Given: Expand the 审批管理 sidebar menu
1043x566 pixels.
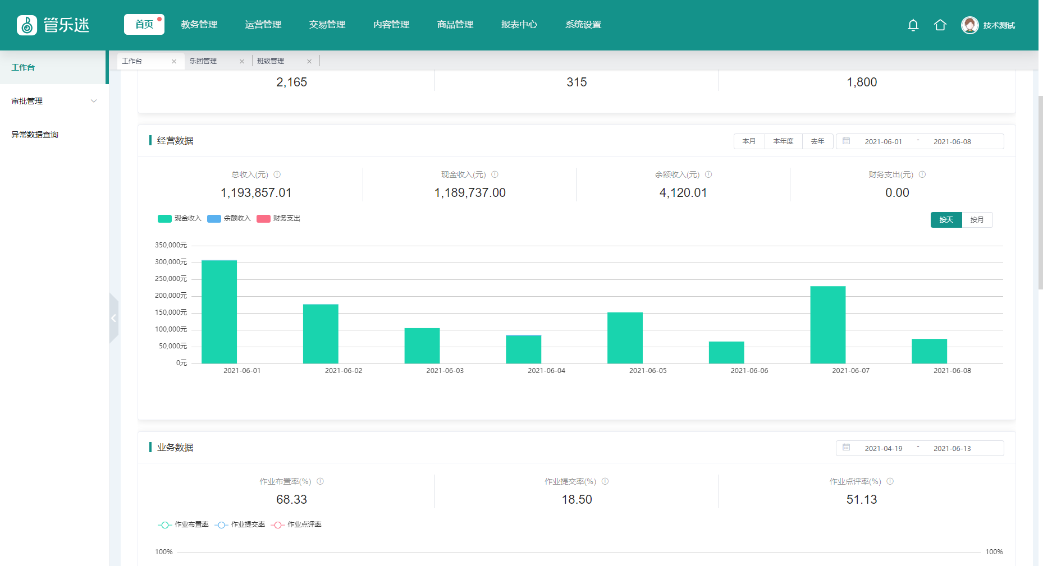Looking at the screenshot, I should point(53,101).
